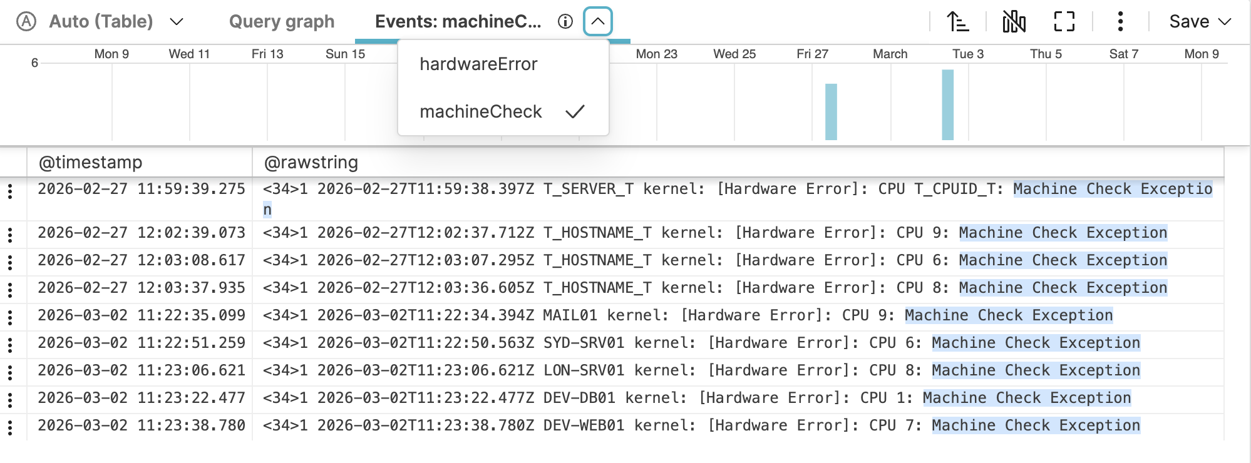This screenshot has height=463, width=1251.
Task: Open row menu for DEV-WEB01 event
Action: coord(10,428)
